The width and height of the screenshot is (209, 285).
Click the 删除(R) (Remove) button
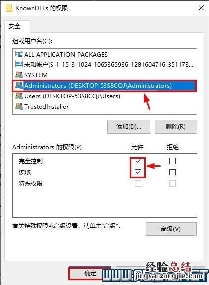[176, 127]
